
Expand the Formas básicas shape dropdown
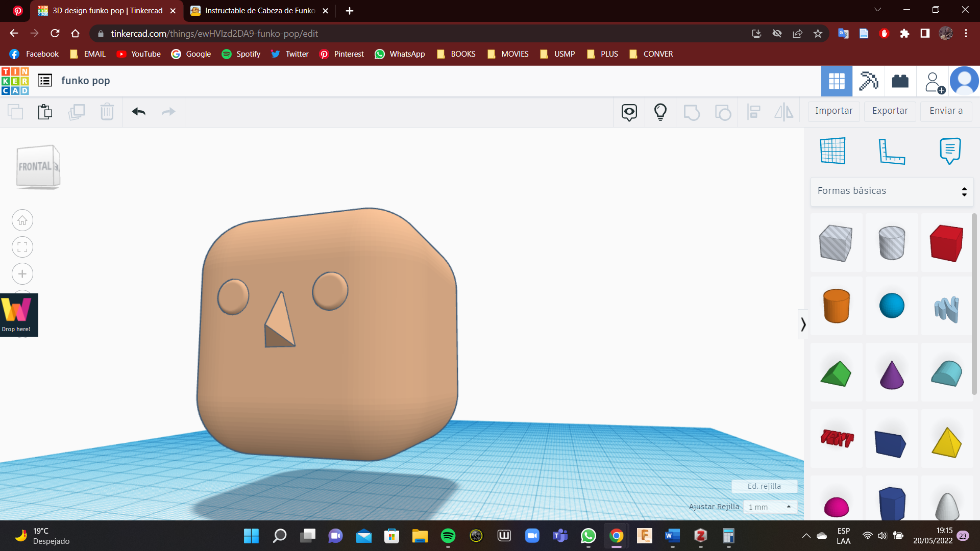coord(892,191)
